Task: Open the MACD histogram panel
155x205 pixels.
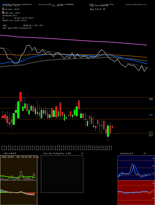Action: coord(19,193)
